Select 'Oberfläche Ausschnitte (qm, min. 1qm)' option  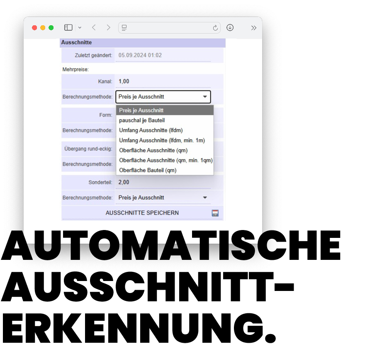[165, 160]
